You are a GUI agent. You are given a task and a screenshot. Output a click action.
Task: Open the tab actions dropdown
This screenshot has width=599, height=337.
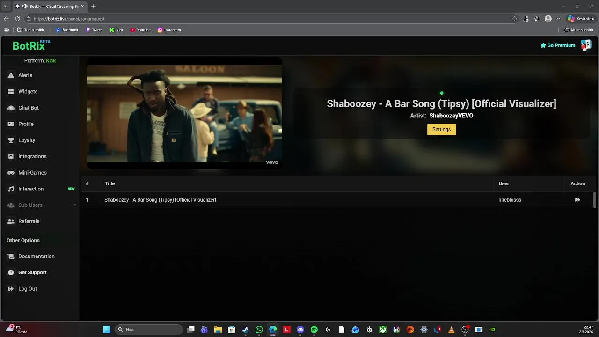click(6, 7)
